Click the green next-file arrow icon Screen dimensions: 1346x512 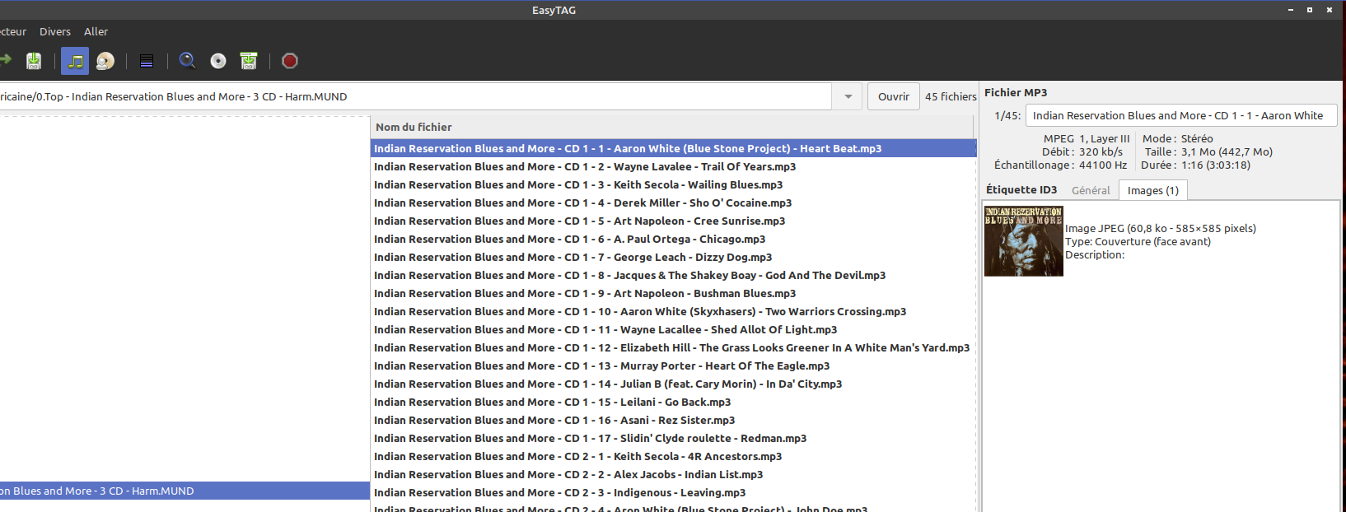tap(5, 59)
